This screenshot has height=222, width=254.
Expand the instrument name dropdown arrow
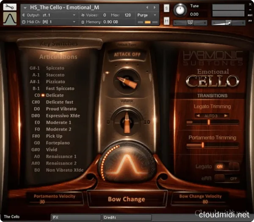25,8
